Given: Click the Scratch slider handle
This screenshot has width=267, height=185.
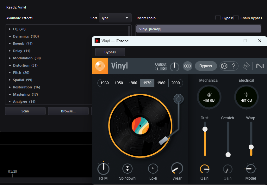Looking at the screenshot, I should click(x=228, y=155).
